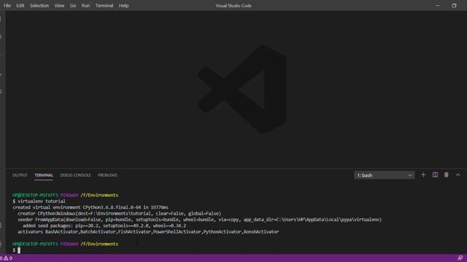Open the Terminal menu
Viewport: 467px width, 262px height.
pos(104,6)
